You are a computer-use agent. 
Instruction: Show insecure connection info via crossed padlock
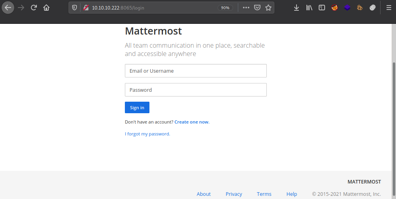tap(86, 8)
